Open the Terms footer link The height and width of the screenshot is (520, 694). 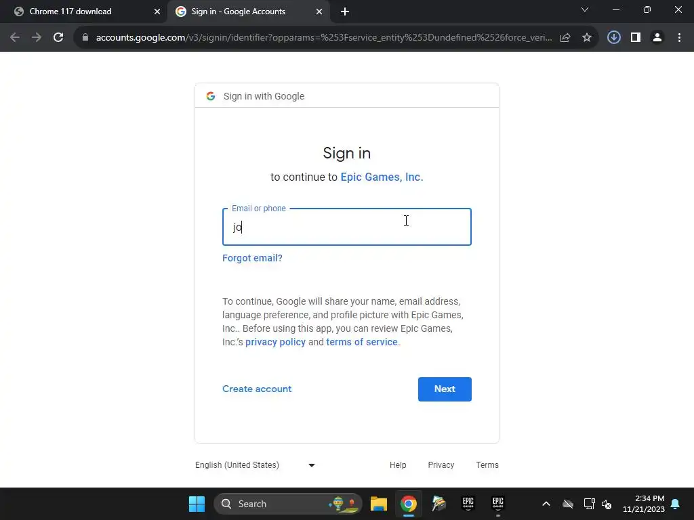tap(487, 464)
